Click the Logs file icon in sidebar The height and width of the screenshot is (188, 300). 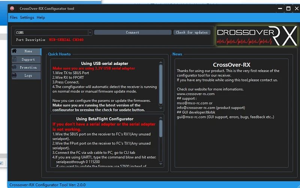click(x=14, y=75)
